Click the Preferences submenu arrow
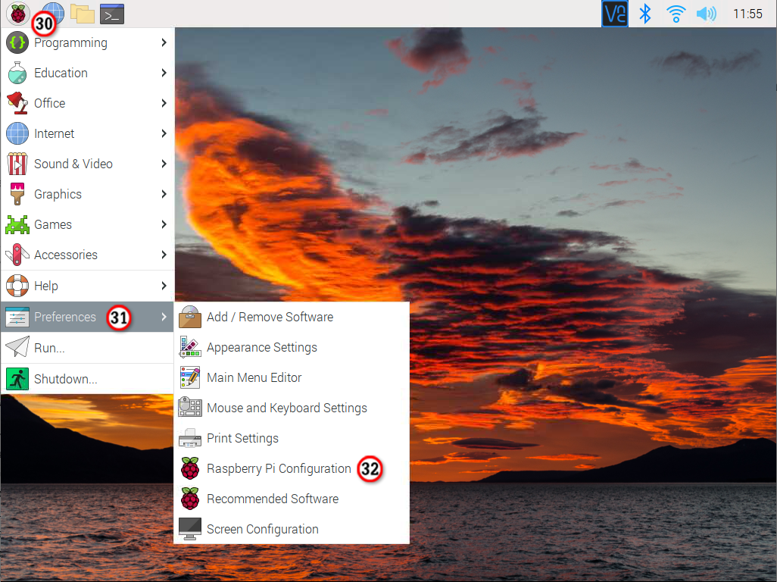The height and width of the screenshot is (582, 777). (164, 317)
